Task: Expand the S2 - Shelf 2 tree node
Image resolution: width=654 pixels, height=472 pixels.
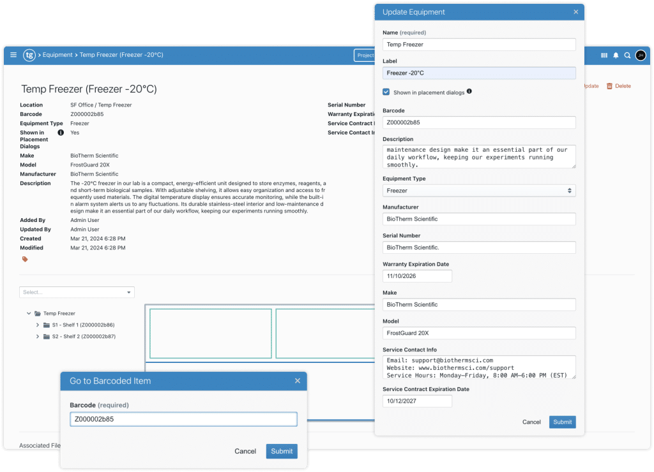Action: (38, 337)
